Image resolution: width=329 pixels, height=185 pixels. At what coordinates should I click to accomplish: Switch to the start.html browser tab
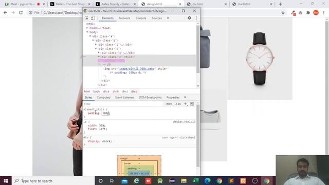click(x=252, y=4)
